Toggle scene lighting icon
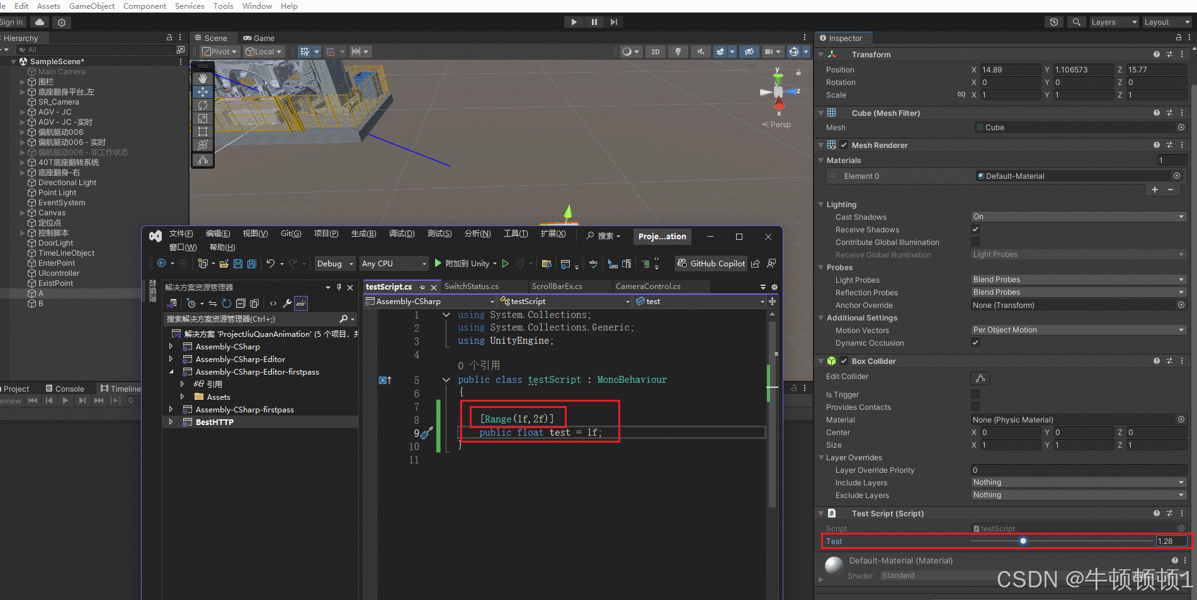Screen dimensions: 1197x600 tap(678, 52)
